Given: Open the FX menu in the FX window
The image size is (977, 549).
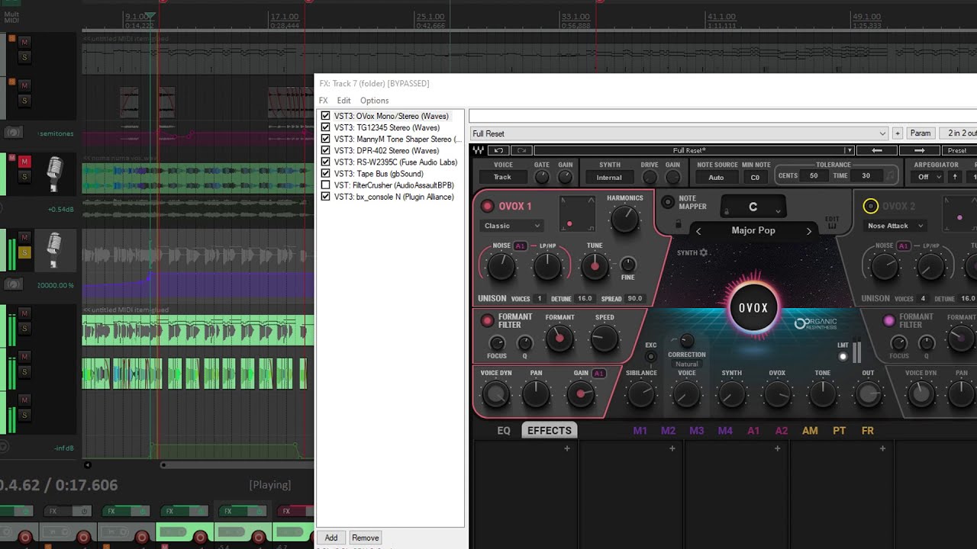Looking at the screenshot, I should (324, 101).
